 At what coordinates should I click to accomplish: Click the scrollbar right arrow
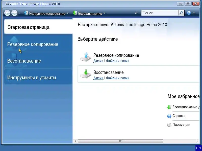tap(197, 141)
